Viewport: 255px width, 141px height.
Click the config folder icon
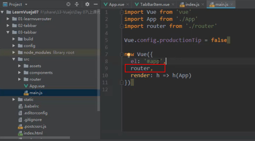click(20, 46)
